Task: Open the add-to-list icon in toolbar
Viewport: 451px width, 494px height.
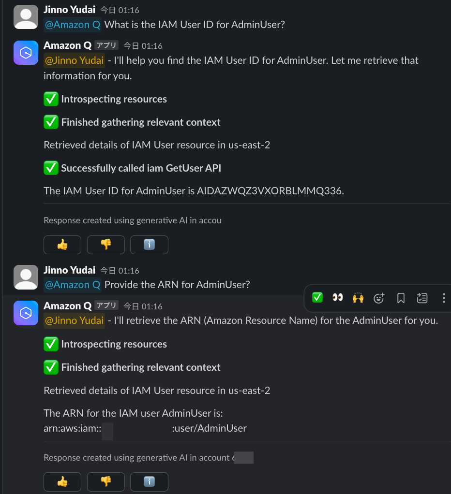Action: [x=422, y=298]
